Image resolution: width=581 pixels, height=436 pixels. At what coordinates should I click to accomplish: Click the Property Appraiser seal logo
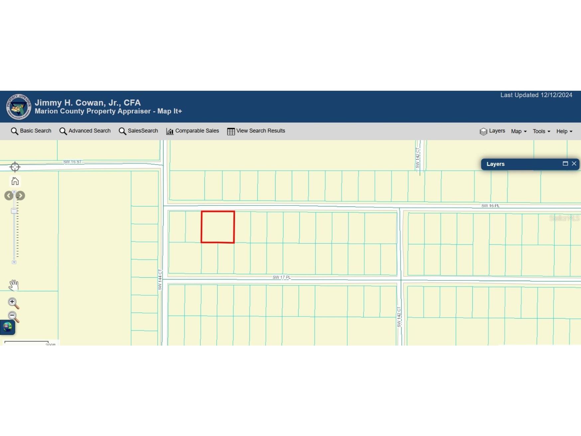coord(19,107)
